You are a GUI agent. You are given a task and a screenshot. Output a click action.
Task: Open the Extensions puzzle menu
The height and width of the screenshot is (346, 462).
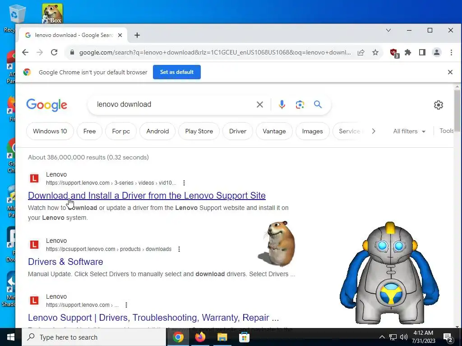[408, 52]
